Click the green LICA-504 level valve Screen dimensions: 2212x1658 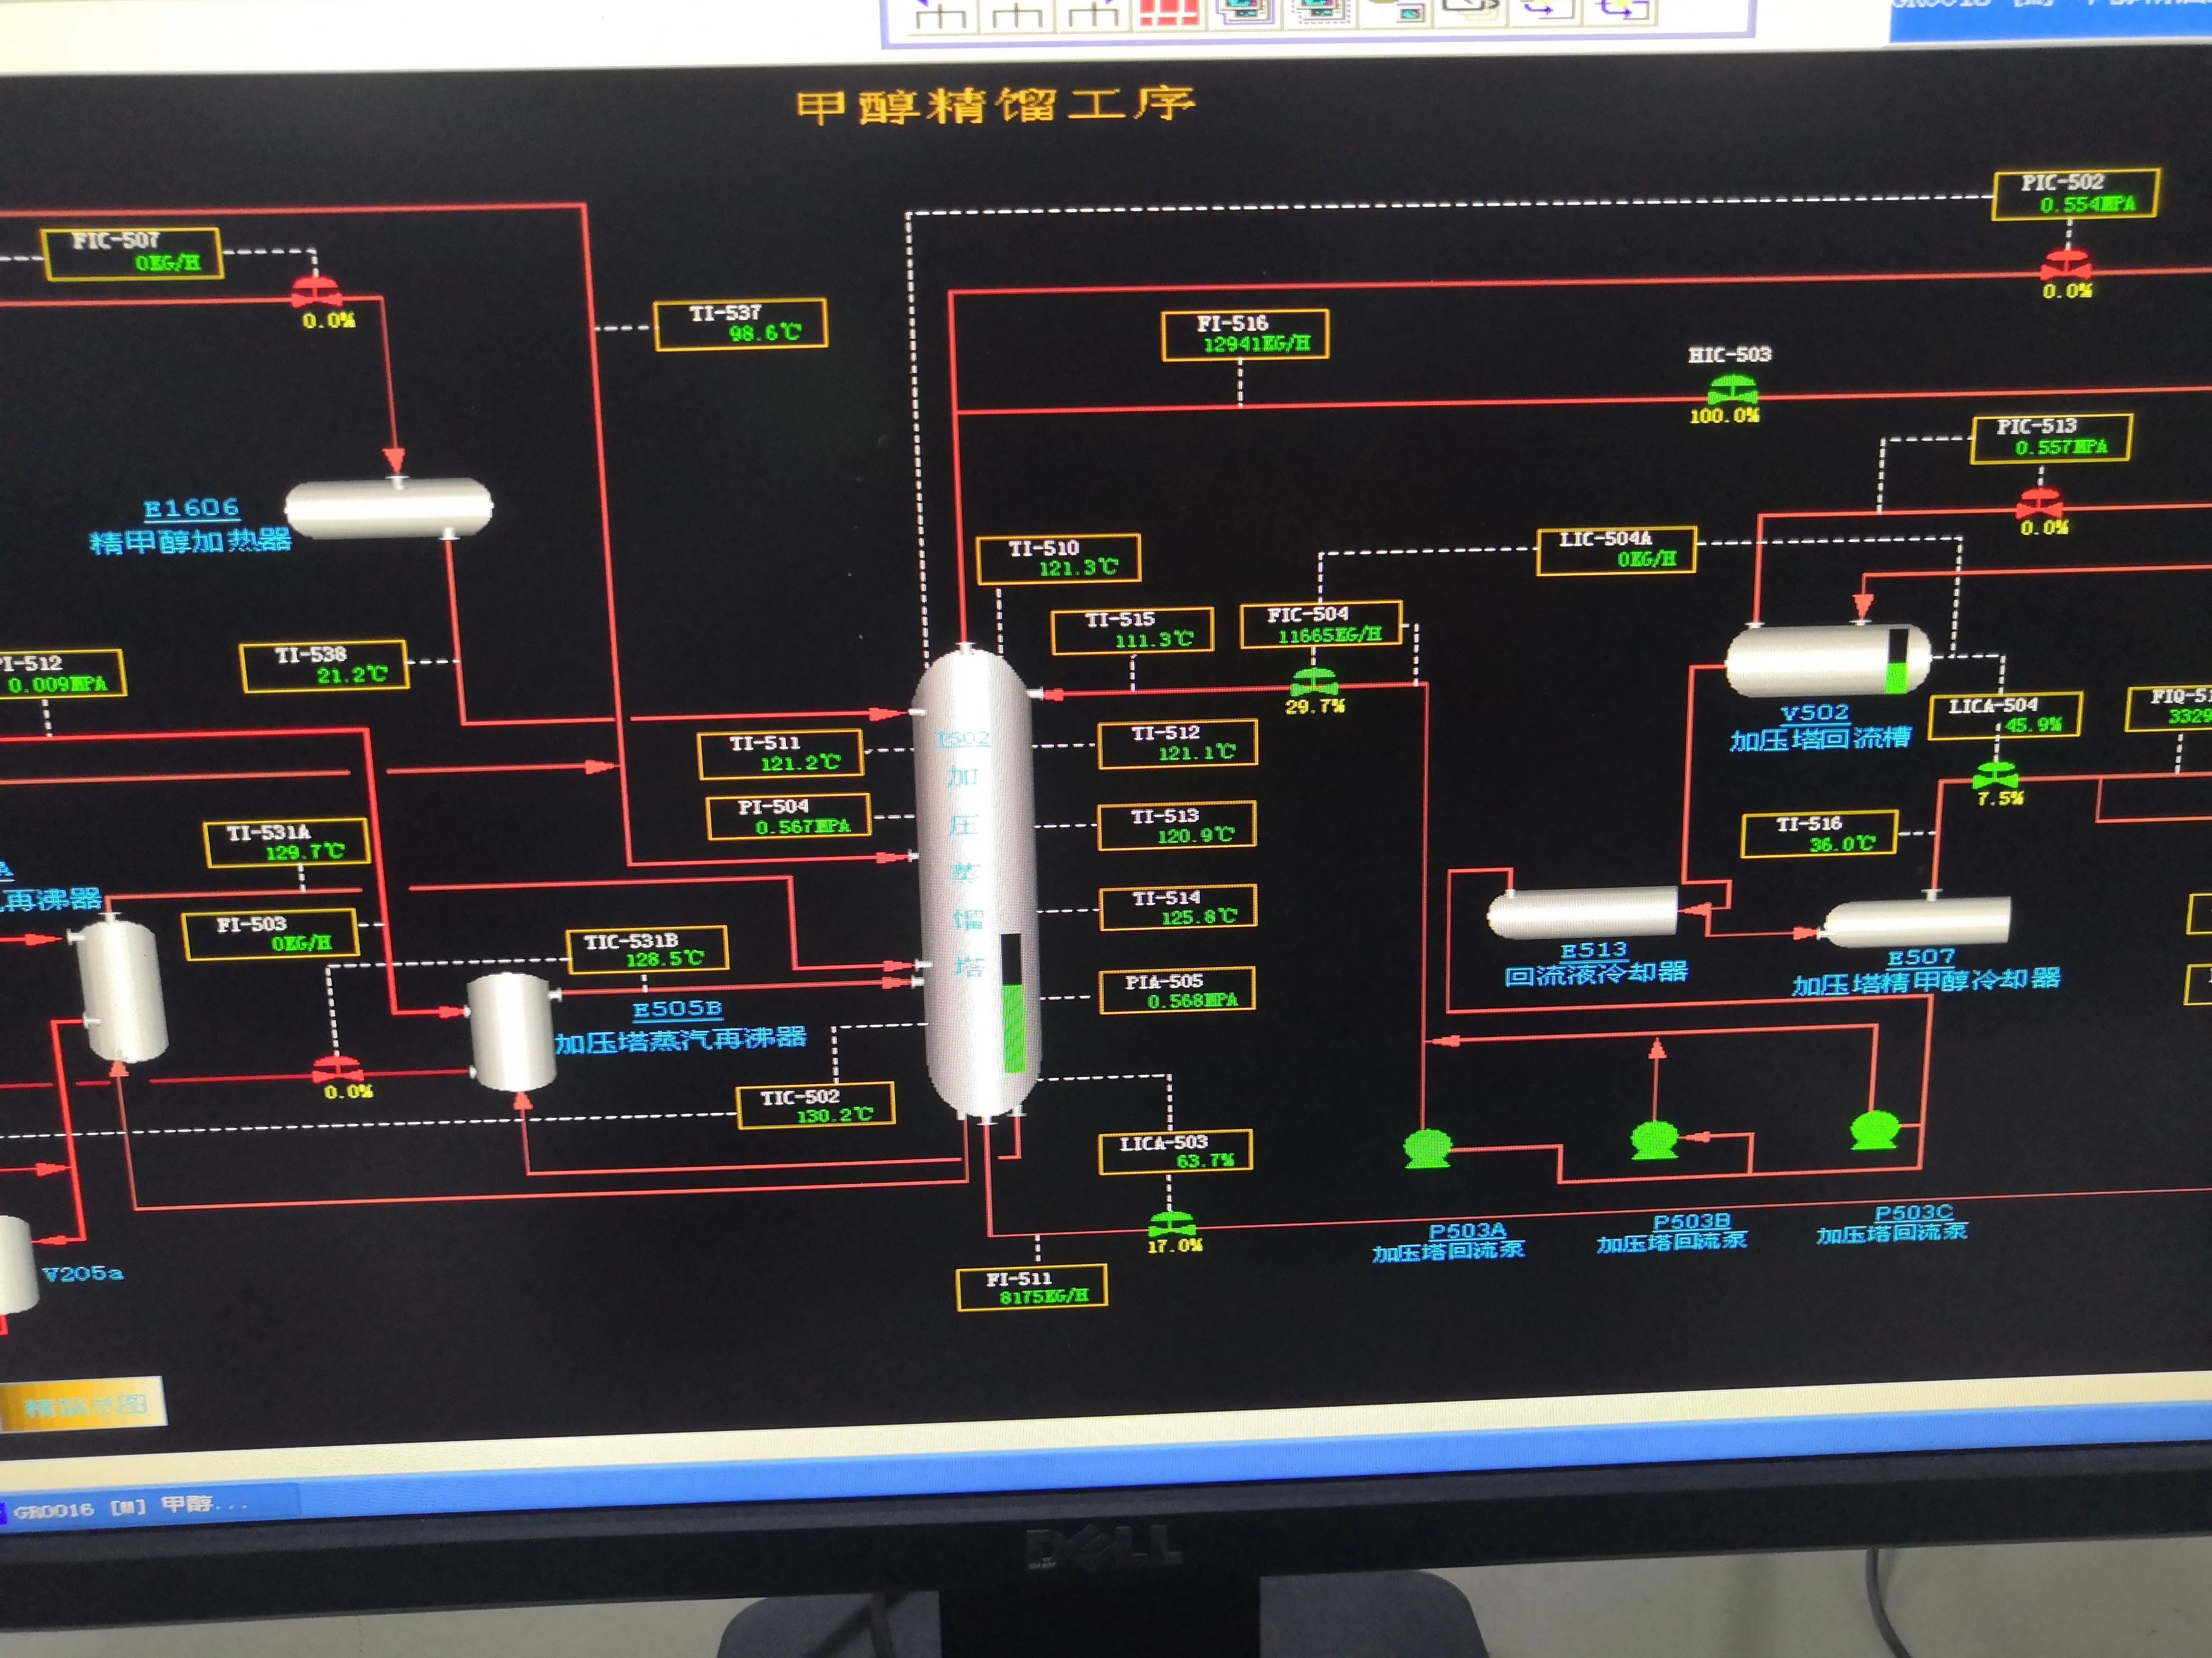click(x=1996, y=774)
